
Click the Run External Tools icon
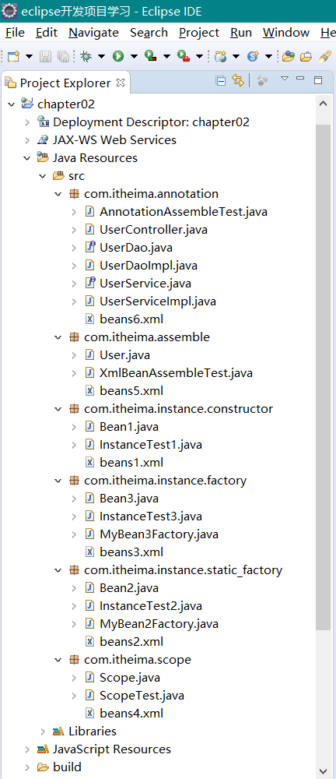coord(183,56)
